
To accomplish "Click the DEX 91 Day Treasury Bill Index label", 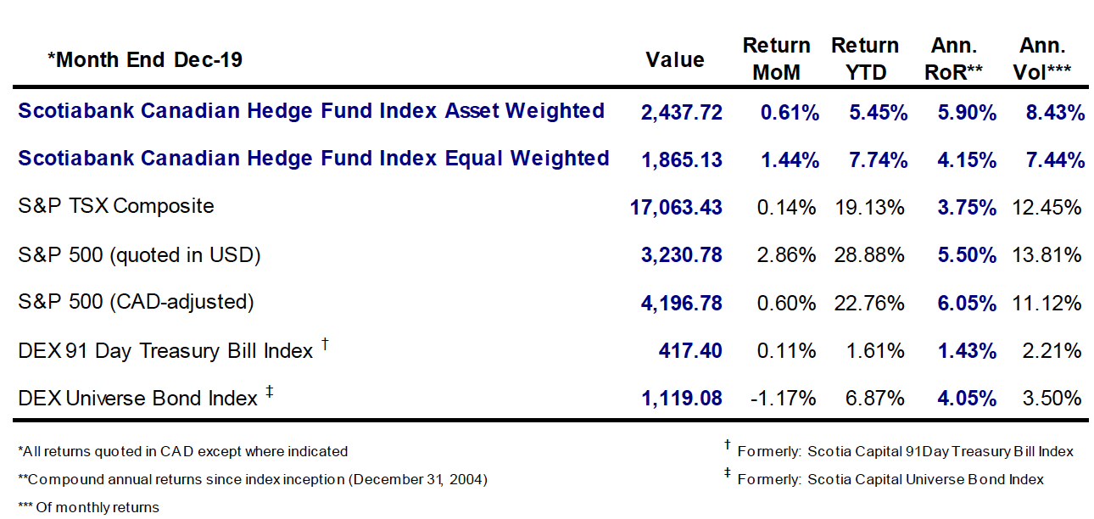I will click(x=165, y=350).
